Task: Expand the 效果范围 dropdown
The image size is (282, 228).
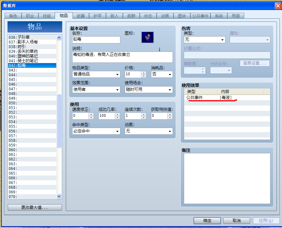Action: [x=96, y=89]
